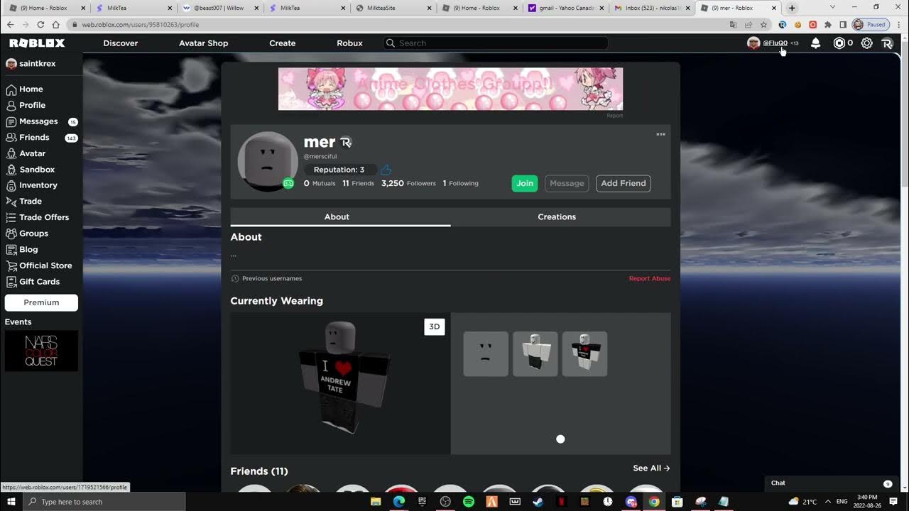Image resolution: width=909 pixels, height=511 pixels.
Task: Click the Report link under the ad banner
Action: click(x=615, y=116)
